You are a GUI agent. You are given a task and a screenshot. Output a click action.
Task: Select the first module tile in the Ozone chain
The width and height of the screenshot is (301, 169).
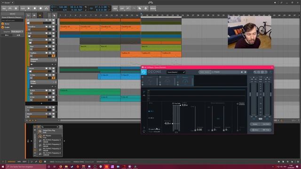[x=150, y=81]
